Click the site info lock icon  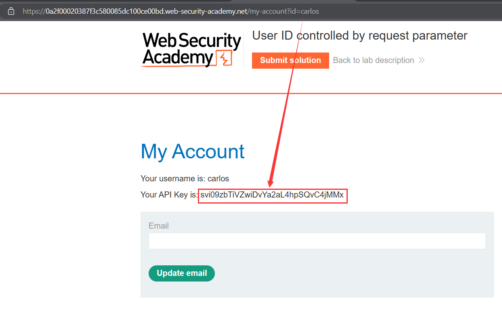11,11
